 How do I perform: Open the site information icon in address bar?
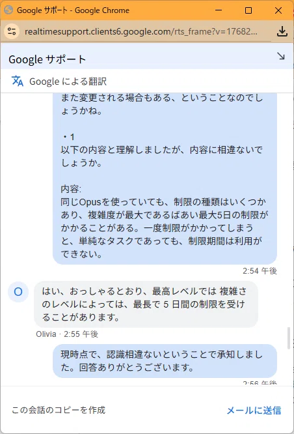(12, 31)
